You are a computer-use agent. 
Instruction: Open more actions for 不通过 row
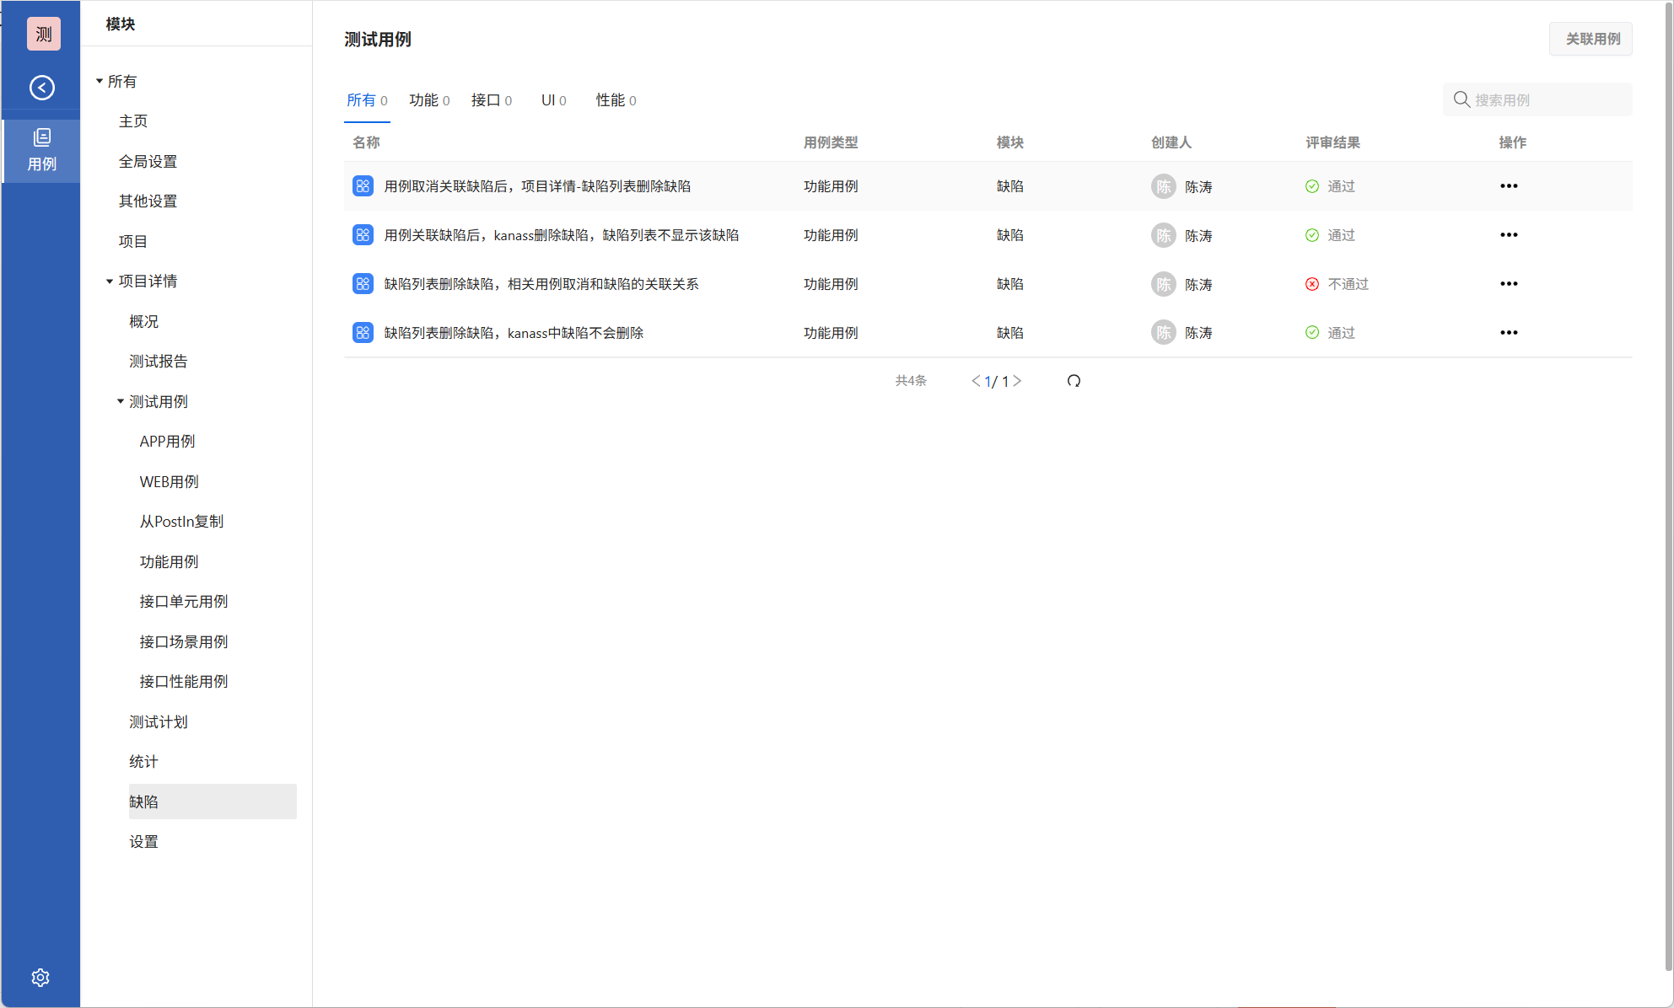(1508, 284)
